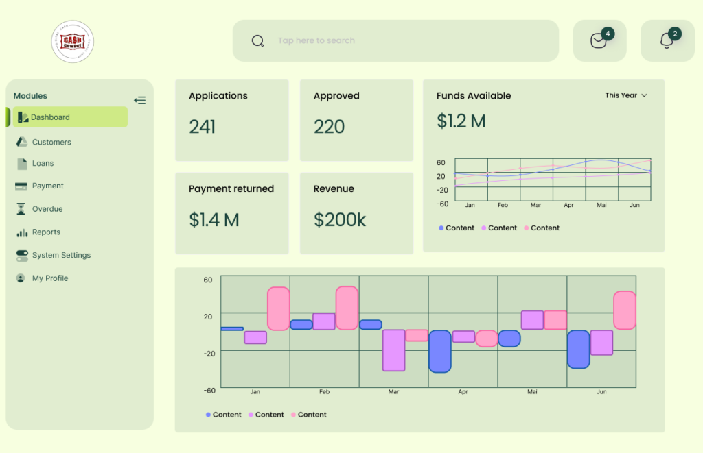This screenshot has width=703, height=453.
Task: Click the Applications card showing 241
Action: [x=232, y=121]
